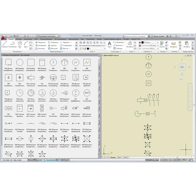Click the Зеркало mirror button
This screenshot has height=196, width=196.
[x=52, y=45]
